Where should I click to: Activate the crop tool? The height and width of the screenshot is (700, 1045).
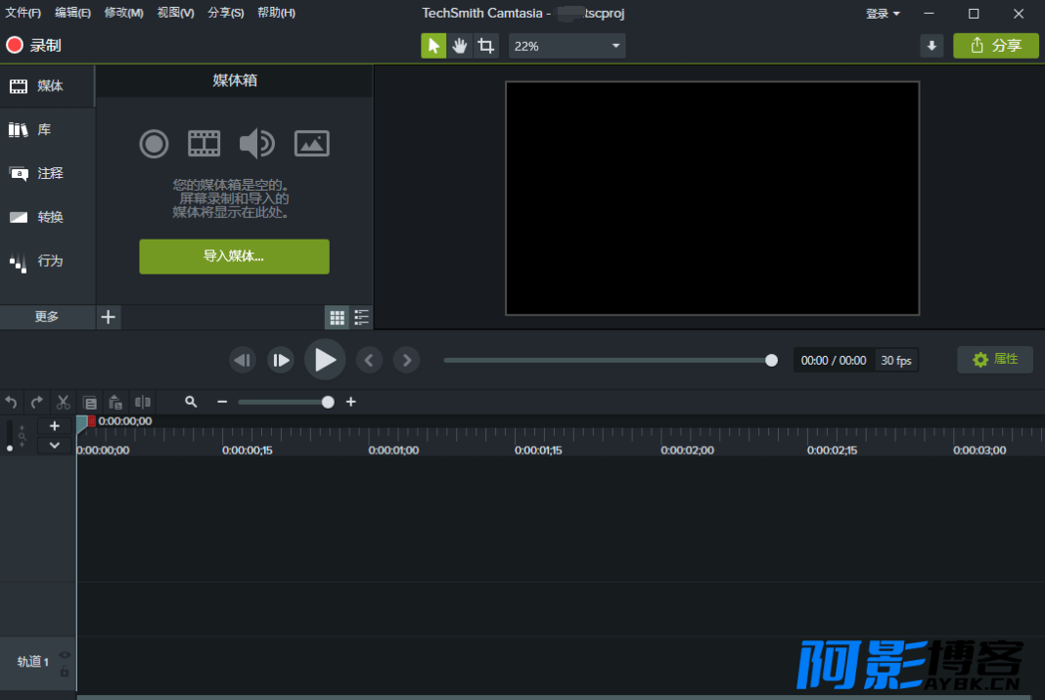tap(486, 46)
